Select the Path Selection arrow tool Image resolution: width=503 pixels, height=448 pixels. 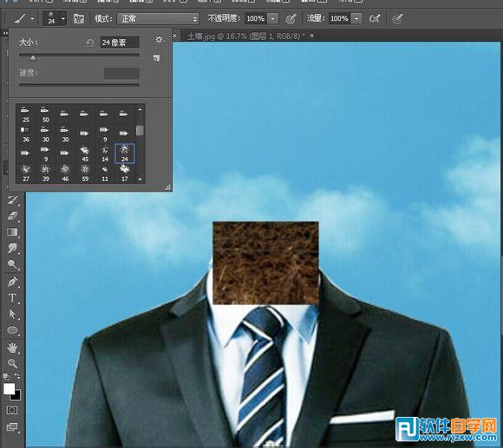(x=12, y=314)
